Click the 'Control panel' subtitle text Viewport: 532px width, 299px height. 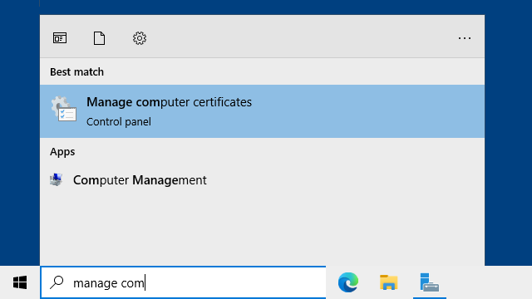click(119, 122)
